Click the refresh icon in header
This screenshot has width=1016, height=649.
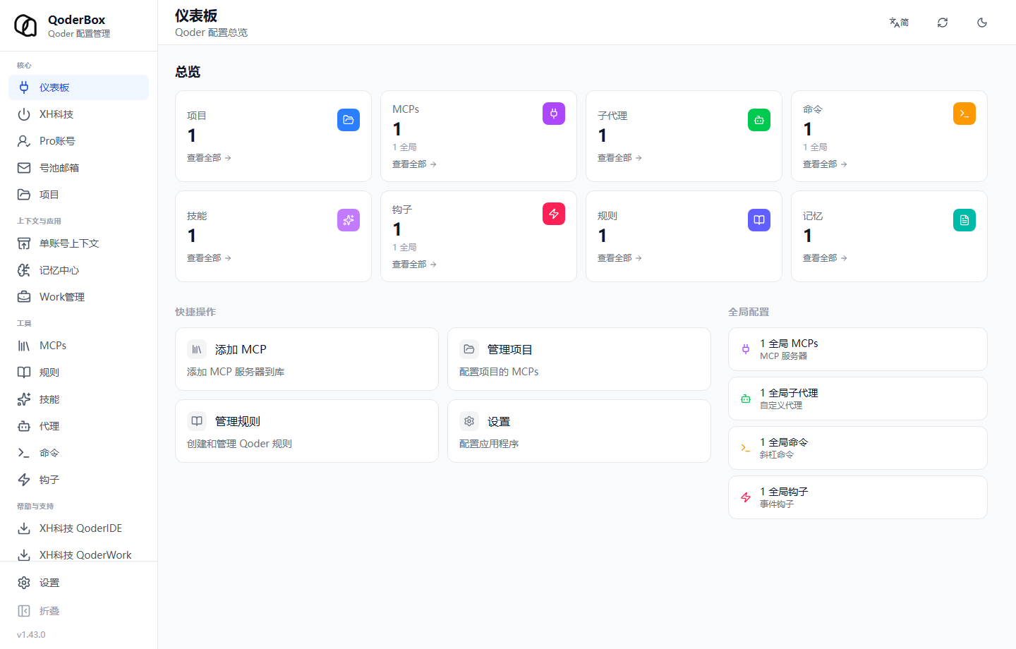[x=943, y=23]
